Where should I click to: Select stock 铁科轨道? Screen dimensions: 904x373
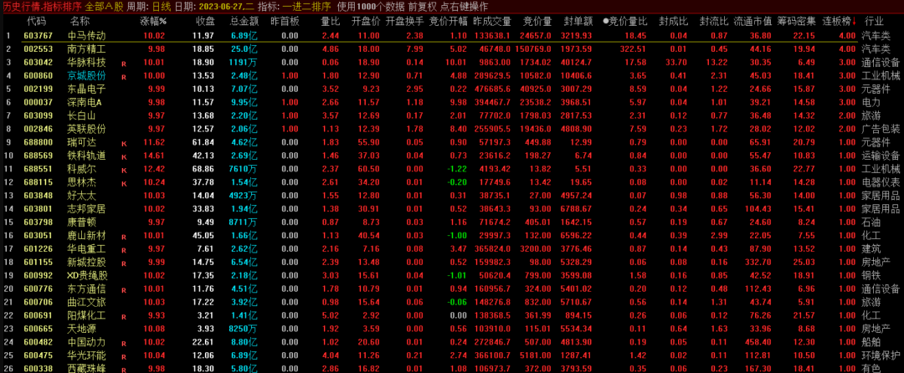pos(86,156)
